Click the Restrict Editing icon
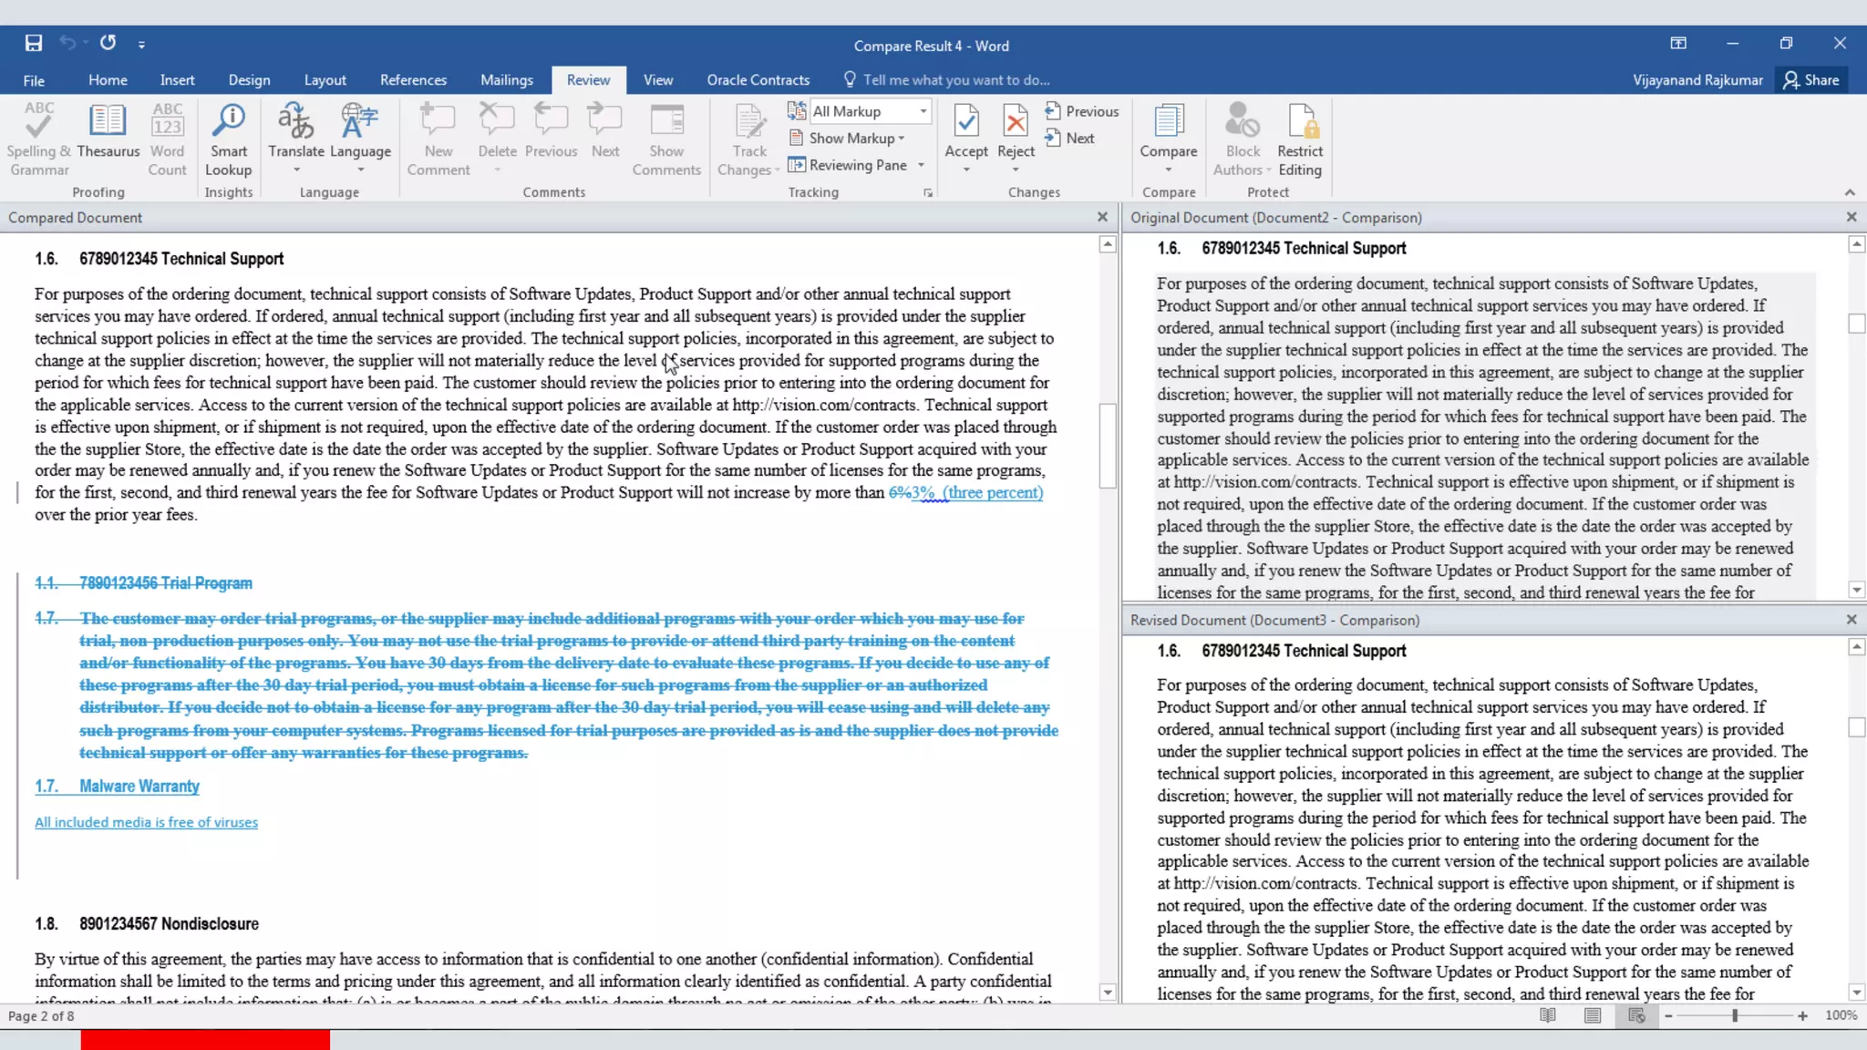The width and height of the screenshot is (1867, 1050). [1300, 122]
